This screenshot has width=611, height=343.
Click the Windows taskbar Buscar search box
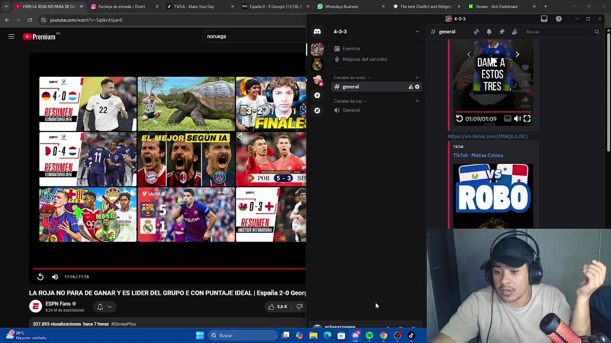[242, 335]
